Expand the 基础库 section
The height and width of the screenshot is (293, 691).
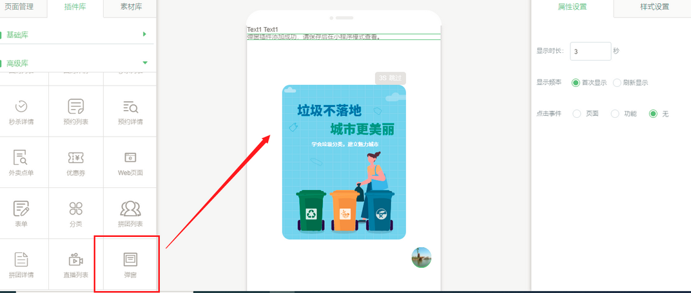77,35
